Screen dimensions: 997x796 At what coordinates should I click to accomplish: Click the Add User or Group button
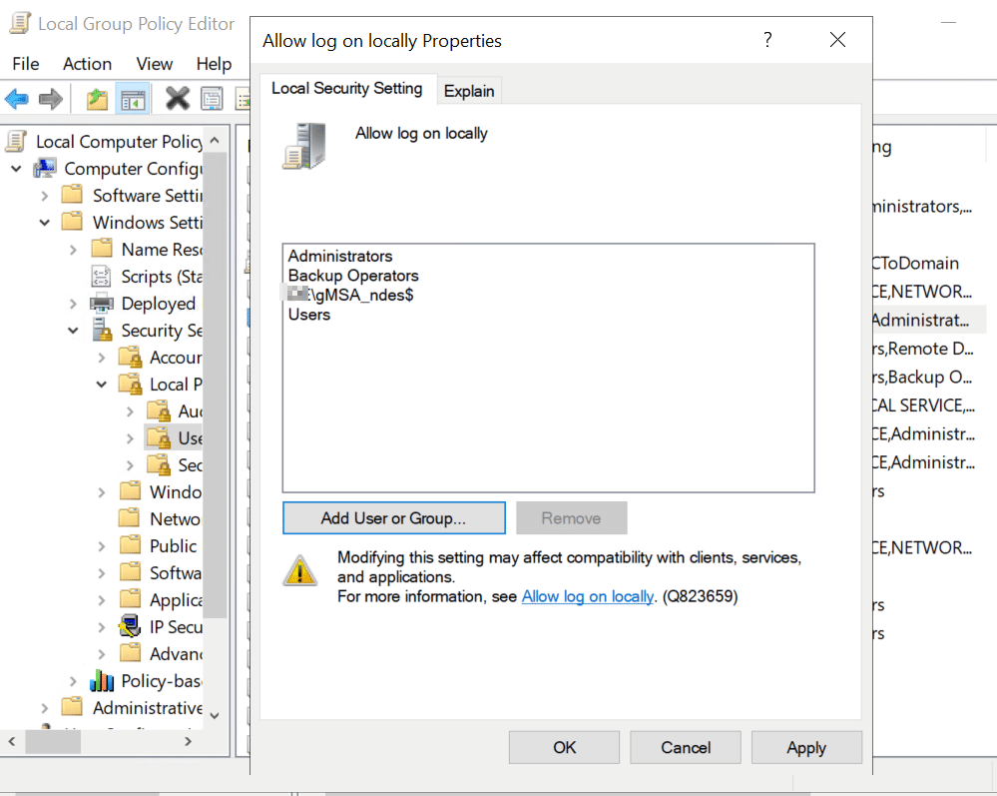tap(393, 517)
